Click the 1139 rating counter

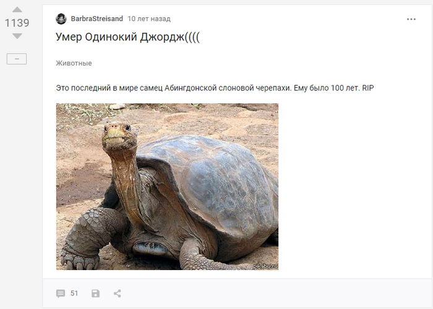[x=17, y=23]
